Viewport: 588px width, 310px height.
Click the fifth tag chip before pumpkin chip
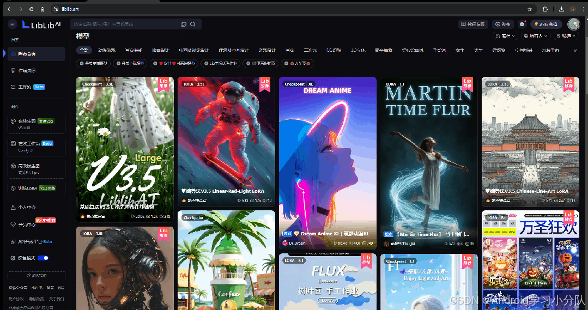(x=260, y=63)
